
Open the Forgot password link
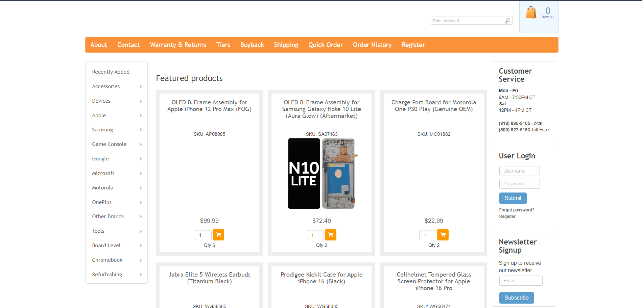517,210
